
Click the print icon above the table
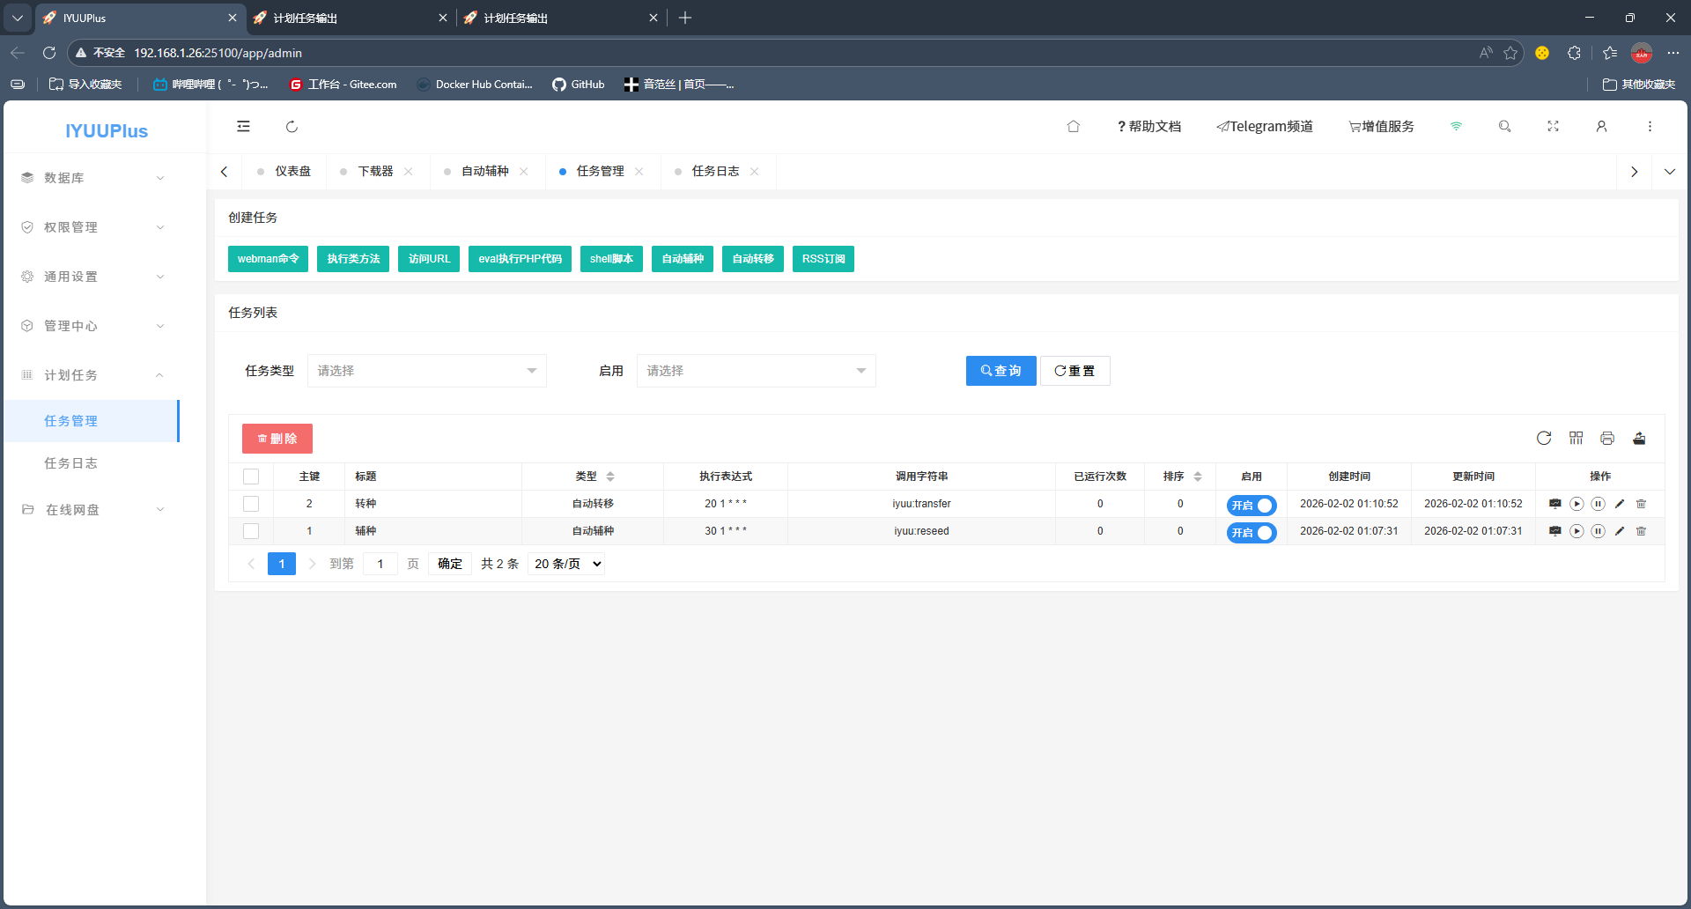[x=1607, y=439]
